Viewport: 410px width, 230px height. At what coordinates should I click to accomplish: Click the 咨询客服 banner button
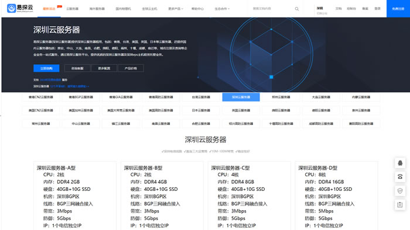coord(77,68)
